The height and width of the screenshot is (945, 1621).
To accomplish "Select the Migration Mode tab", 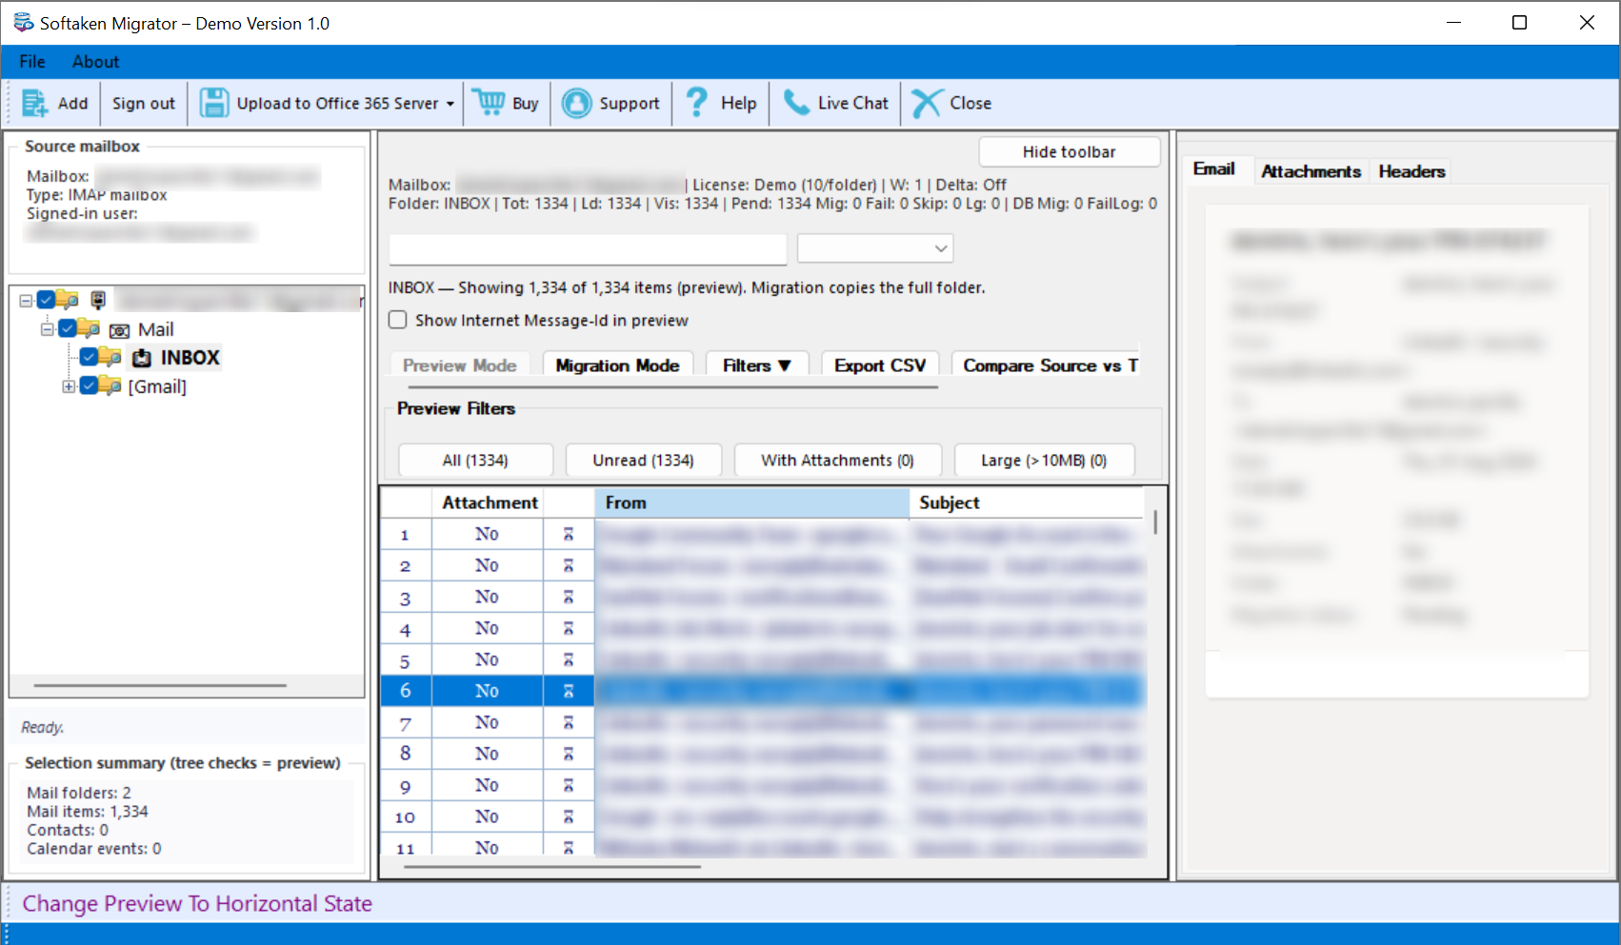I will click(x=617, y=365).
